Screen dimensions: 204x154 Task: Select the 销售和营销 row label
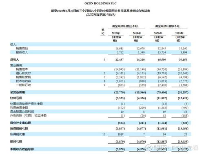pos(23,77)
